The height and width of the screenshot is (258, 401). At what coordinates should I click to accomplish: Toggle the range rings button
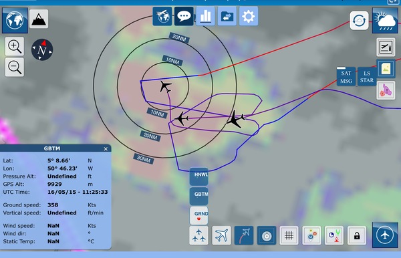click(x=267, y=235)
